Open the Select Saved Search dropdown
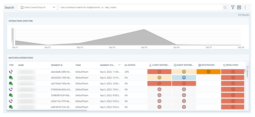The width and height of the screenshot is (255, 117). pyautogui.click(x=37, y=7)
